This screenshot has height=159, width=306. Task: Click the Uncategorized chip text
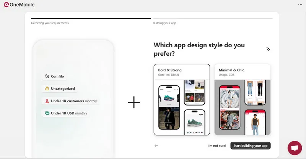[63, 88]
